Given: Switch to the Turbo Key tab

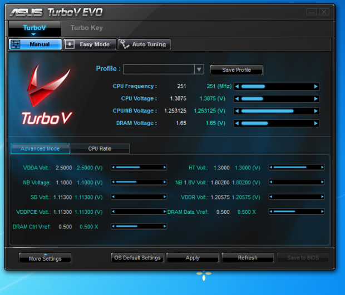Looking at the screenshot, I should click(x=86, y=28).
